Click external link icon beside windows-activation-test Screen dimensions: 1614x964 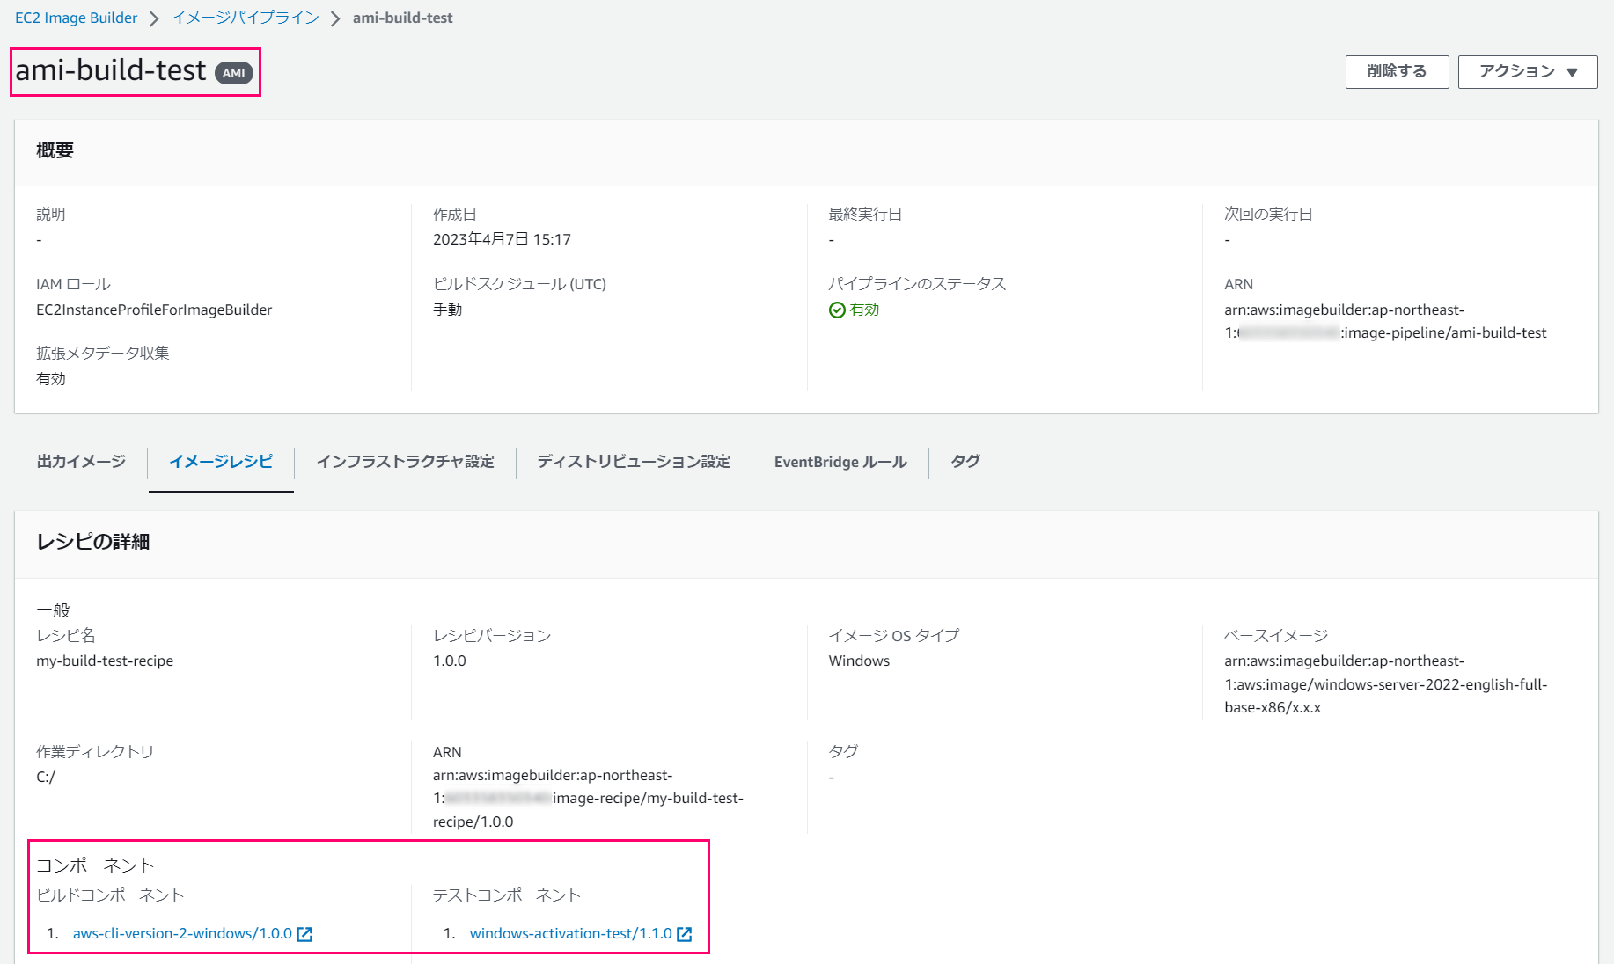[x=684, y=934]
